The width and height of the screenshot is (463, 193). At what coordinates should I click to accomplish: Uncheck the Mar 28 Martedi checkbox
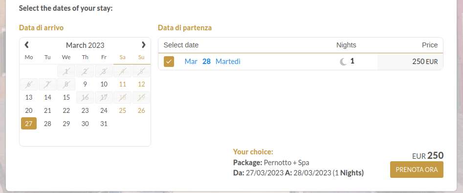[x=169, y=62]
